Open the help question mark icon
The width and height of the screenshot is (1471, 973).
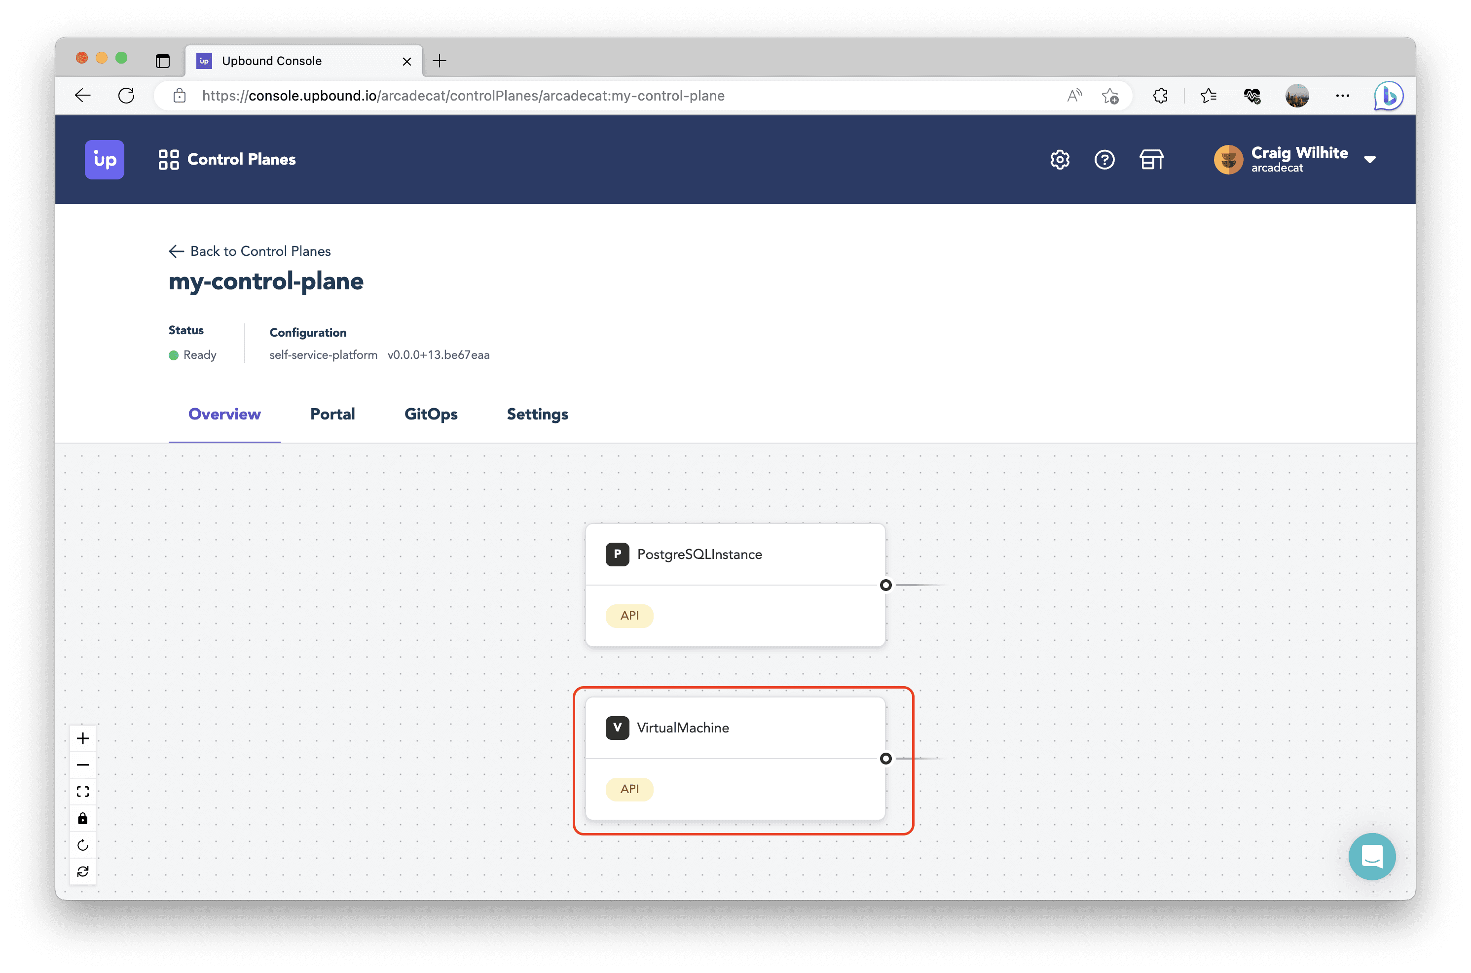(x=1104, y=160)
